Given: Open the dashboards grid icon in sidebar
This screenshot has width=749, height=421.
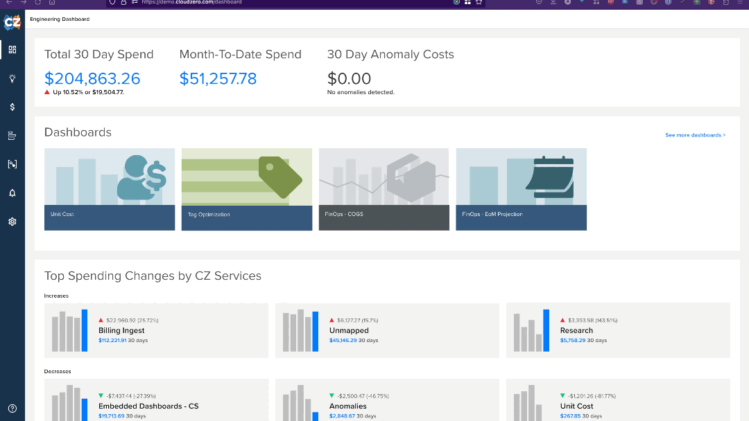Looking at the screenshot, I should tap(12, 50).
